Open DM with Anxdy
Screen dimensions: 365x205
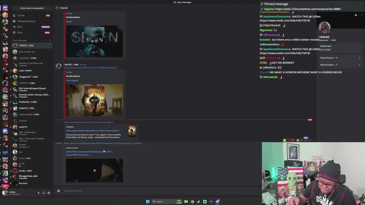pyautogui.click(x=32, y=171)
